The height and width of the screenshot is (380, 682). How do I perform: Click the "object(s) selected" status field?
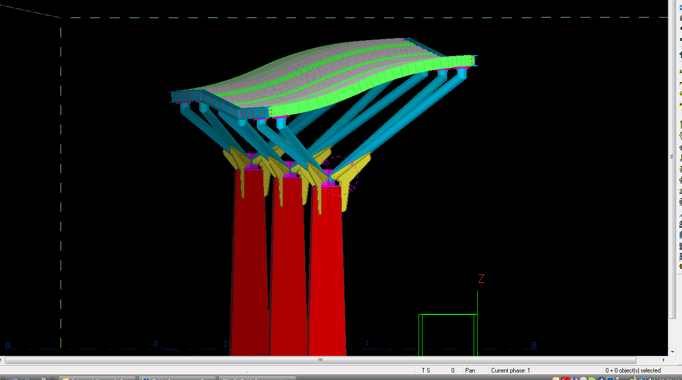pos(633,370)
